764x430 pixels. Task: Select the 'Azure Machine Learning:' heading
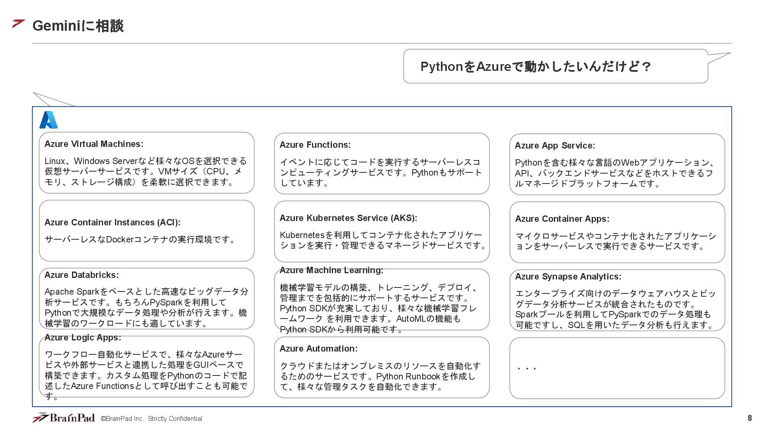pyautogui.click(x=331, y=270)
